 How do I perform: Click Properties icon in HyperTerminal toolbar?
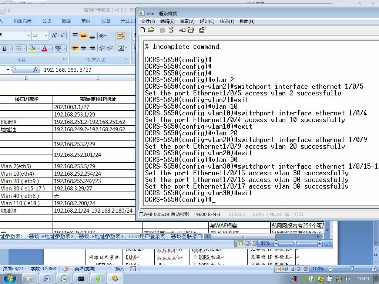point(202,30)
